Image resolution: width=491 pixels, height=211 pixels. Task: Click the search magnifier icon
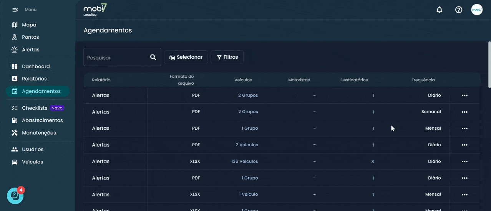point(153,58)
